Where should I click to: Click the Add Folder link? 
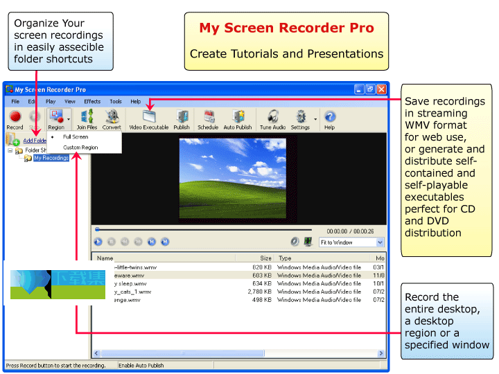35,141
